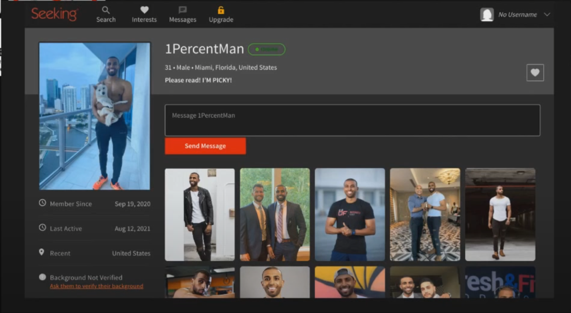Open Search via magnifying glass icon
571x313 pixels.
click(x=106, y=10)
